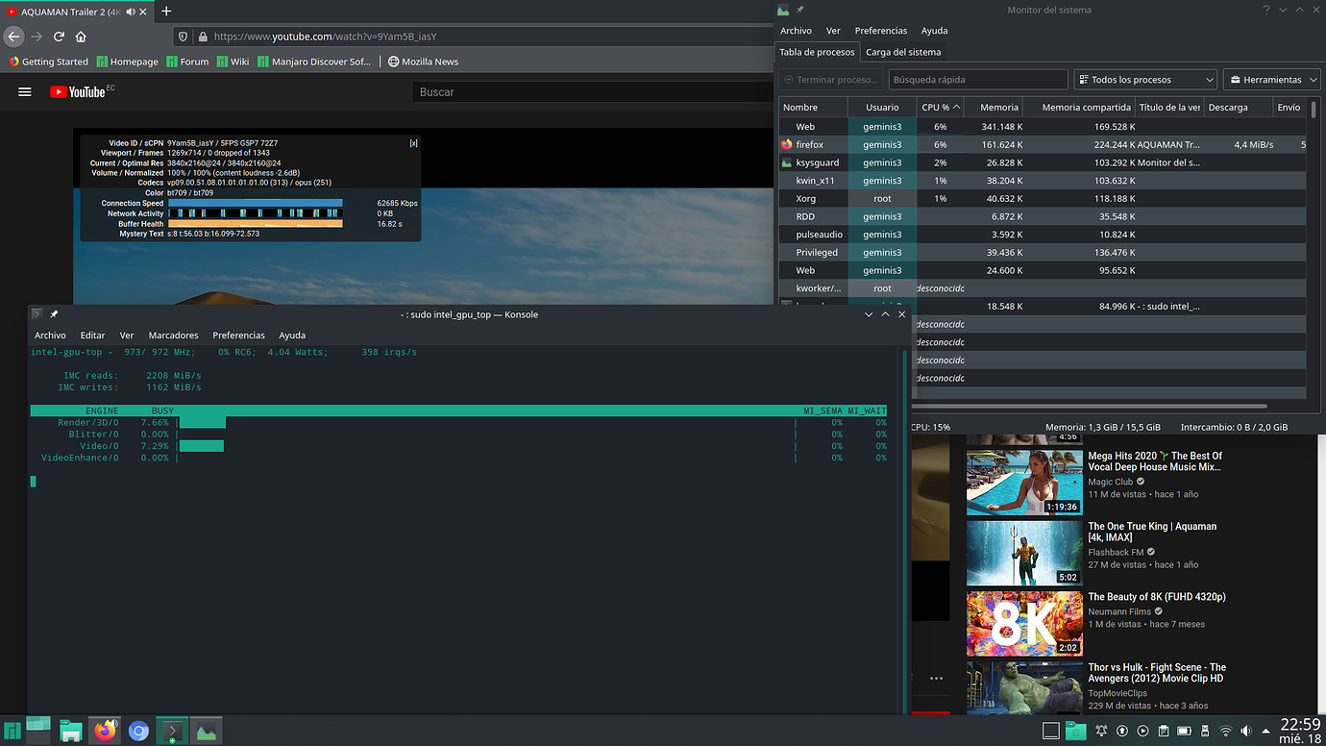
Task: Pin the system monitor window
Action: pos(799,10)
